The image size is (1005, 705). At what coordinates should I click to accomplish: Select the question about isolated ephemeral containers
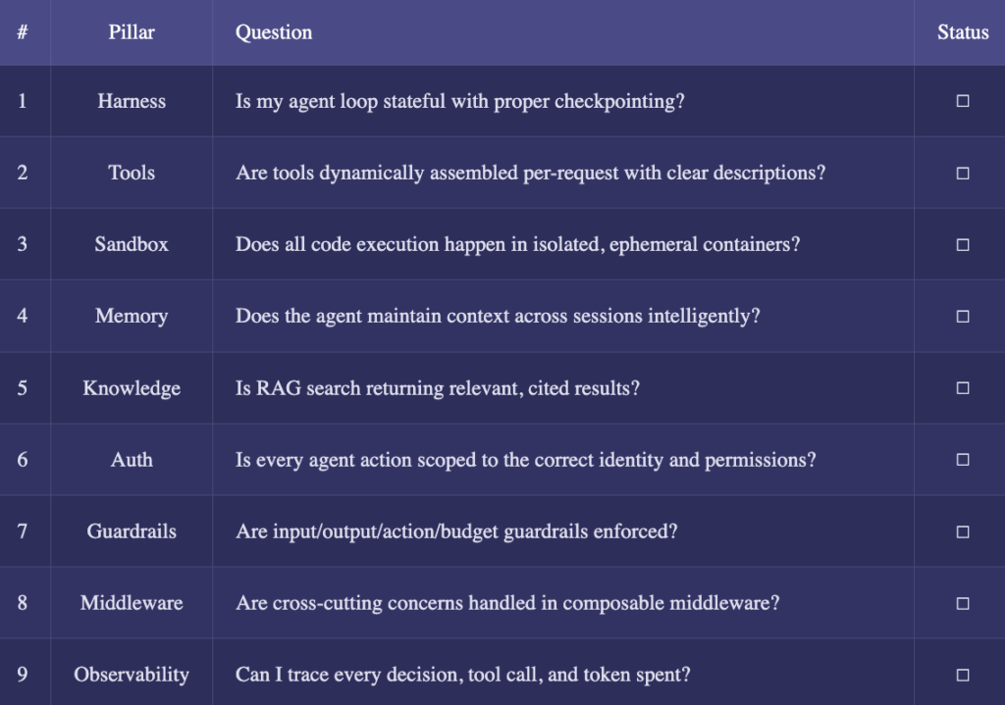pyautogui.click(x=517, y=244)
